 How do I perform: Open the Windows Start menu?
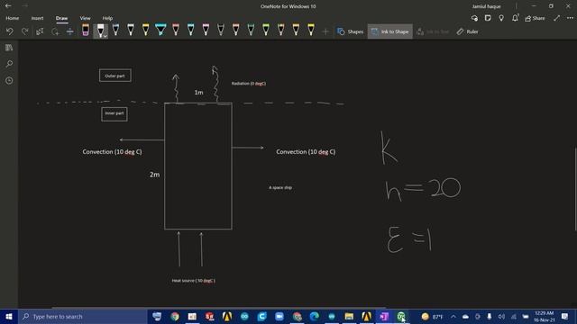(9, 316)
